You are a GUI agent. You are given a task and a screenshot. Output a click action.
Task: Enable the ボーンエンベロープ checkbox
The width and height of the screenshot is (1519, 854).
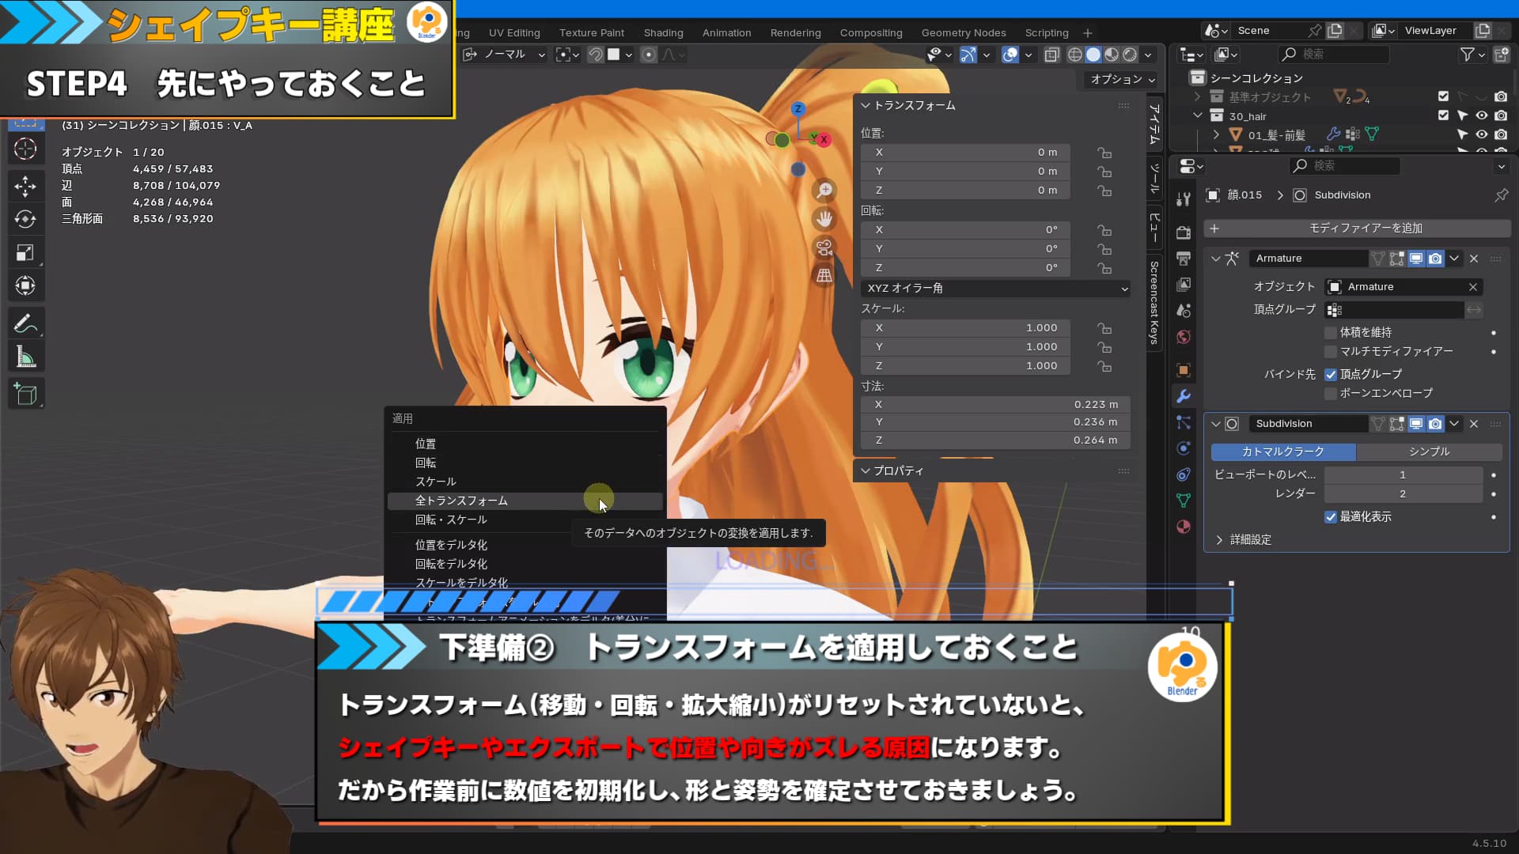coord(1331,394)
